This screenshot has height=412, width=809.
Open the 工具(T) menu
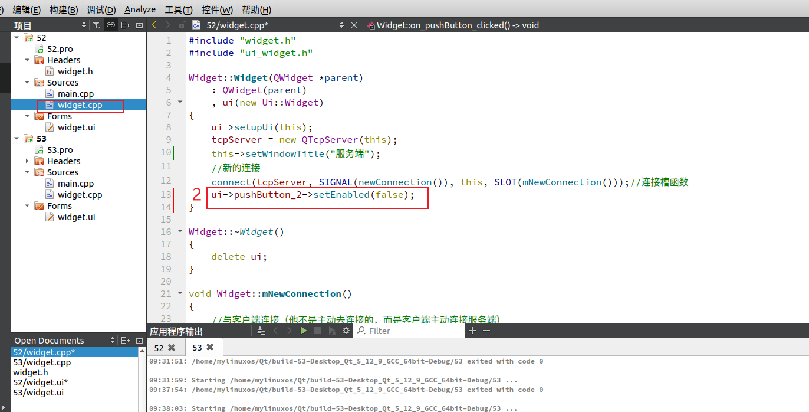179,9
